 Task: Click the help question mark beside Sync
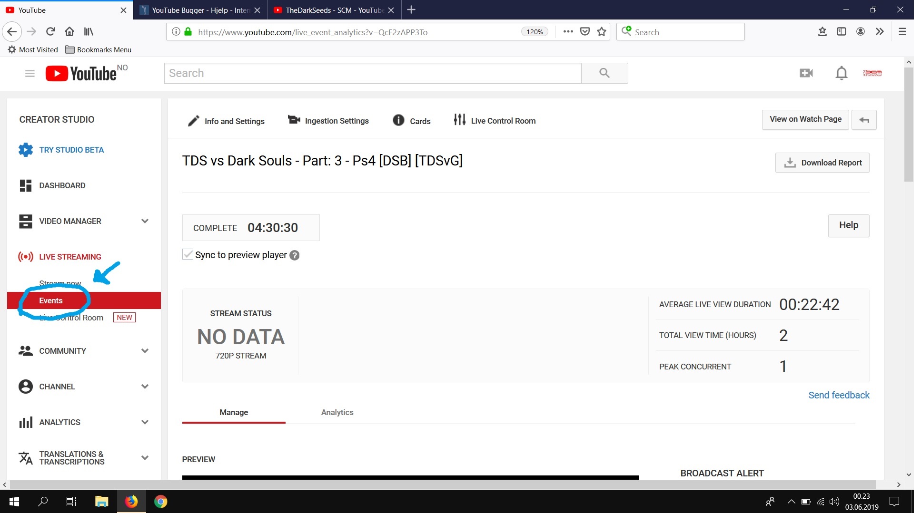pyautogui.click(x=295, y=255)
